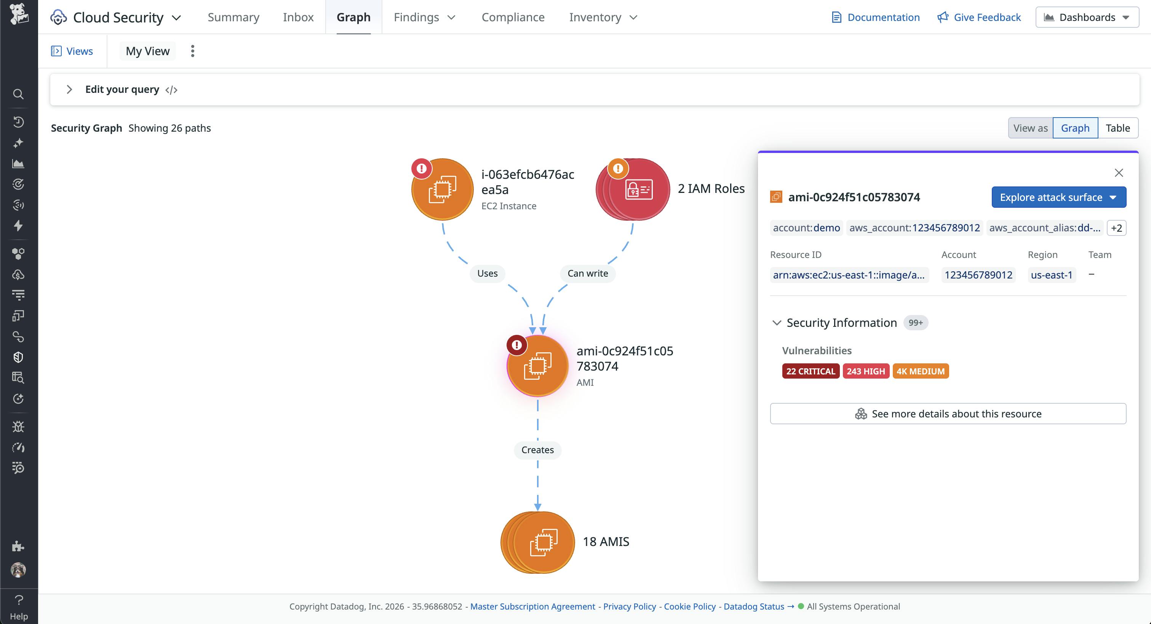Select the Graph view toggle

pyautogui.click(x=1075, y=128)
